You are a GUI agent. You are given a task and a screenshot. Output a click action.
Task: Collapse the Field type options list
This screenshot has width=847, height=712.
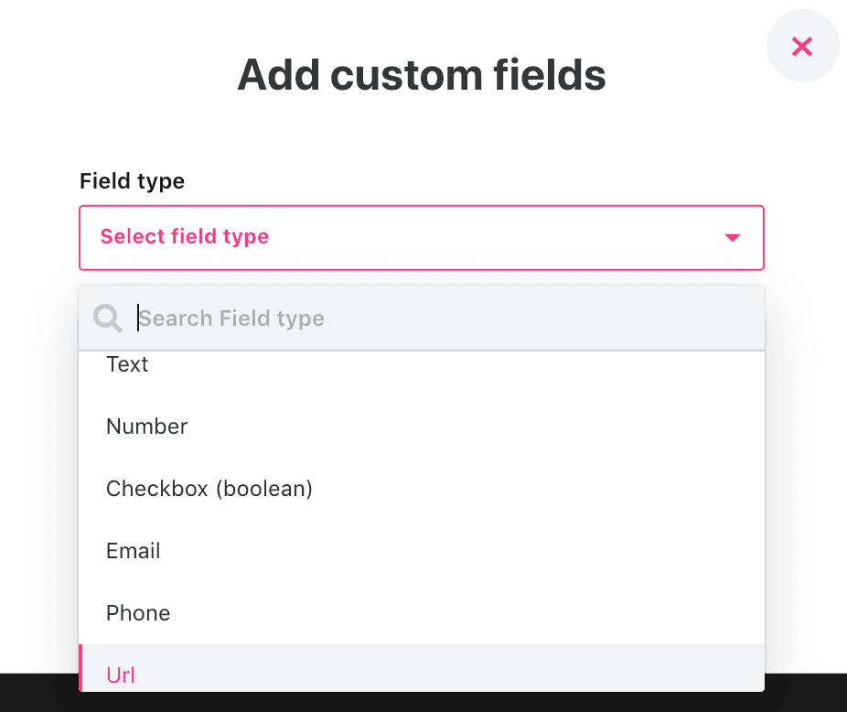pyautogui.click(x=732, y=237)
